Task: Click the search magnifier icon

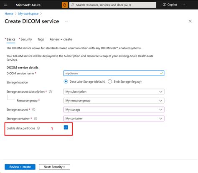Action: (x=73, y=5)
